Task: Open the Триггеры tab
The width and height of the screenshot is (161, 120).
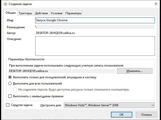Action: [x=25, y=13]
